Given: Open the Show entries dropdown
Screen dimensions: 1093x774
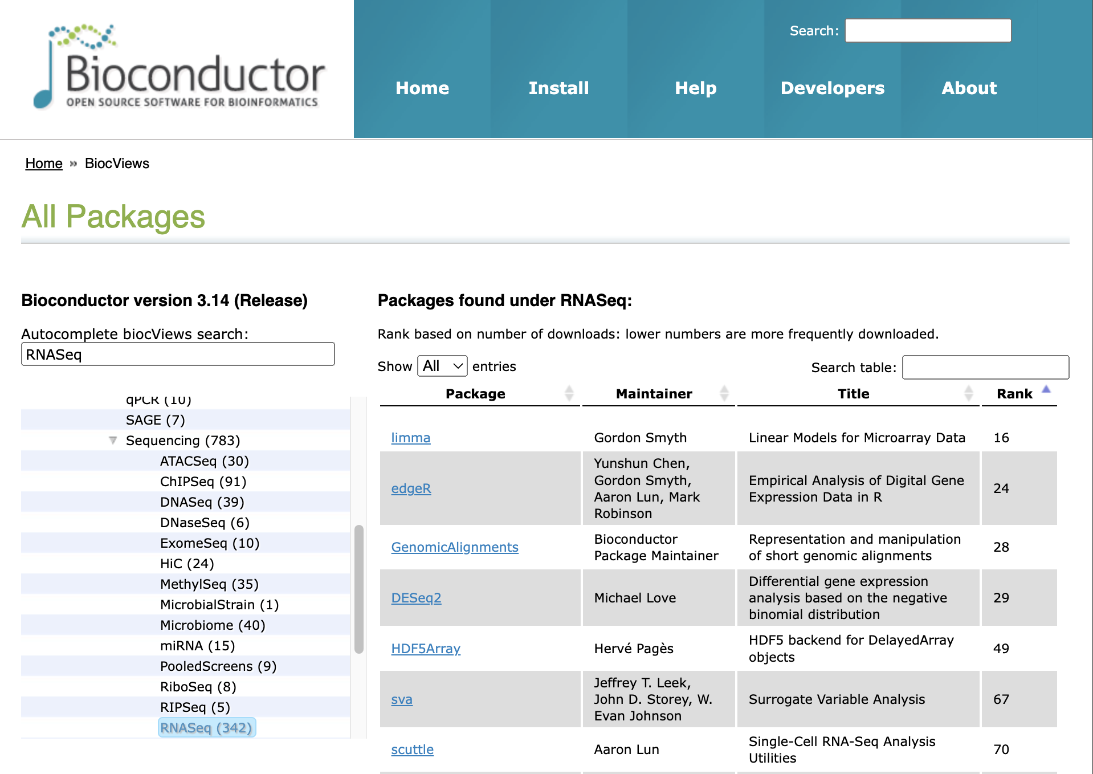Looking at the screenshot, I should click(x=442, y=366).
